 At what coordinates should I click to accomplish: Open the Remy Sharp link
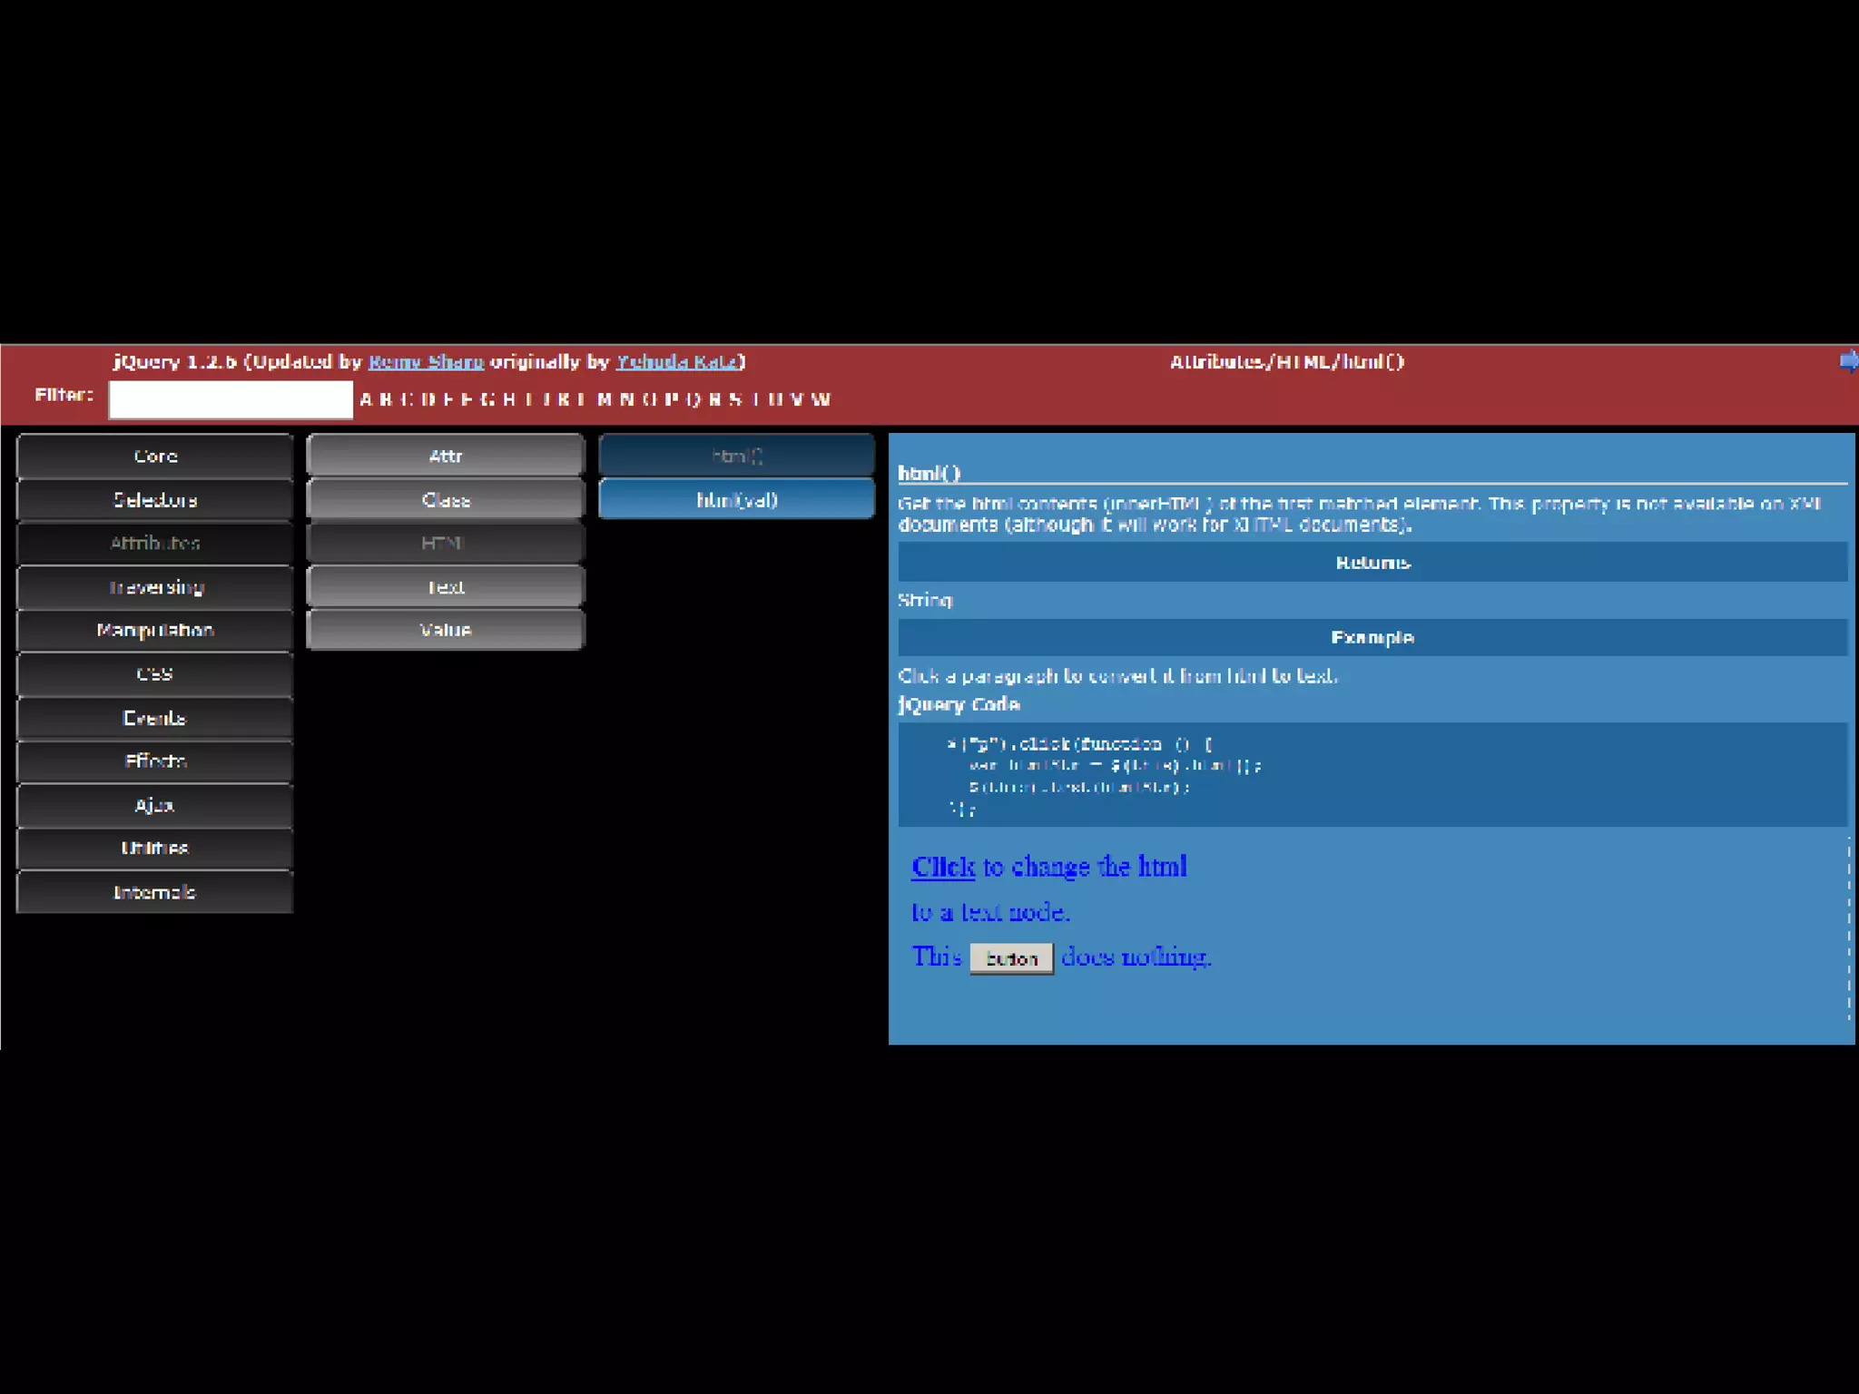[x=426, y=362]
